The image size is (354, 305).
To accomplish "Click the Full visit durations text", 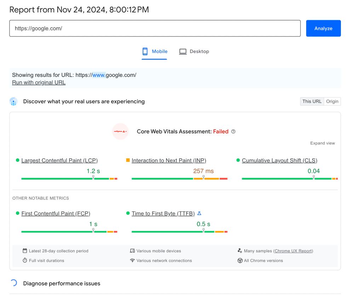I will click(46, 260).
